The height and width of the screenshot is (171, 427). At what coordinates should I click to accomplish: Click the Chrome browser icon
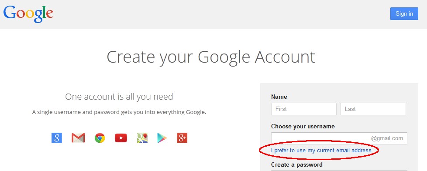tap(100, 138)
